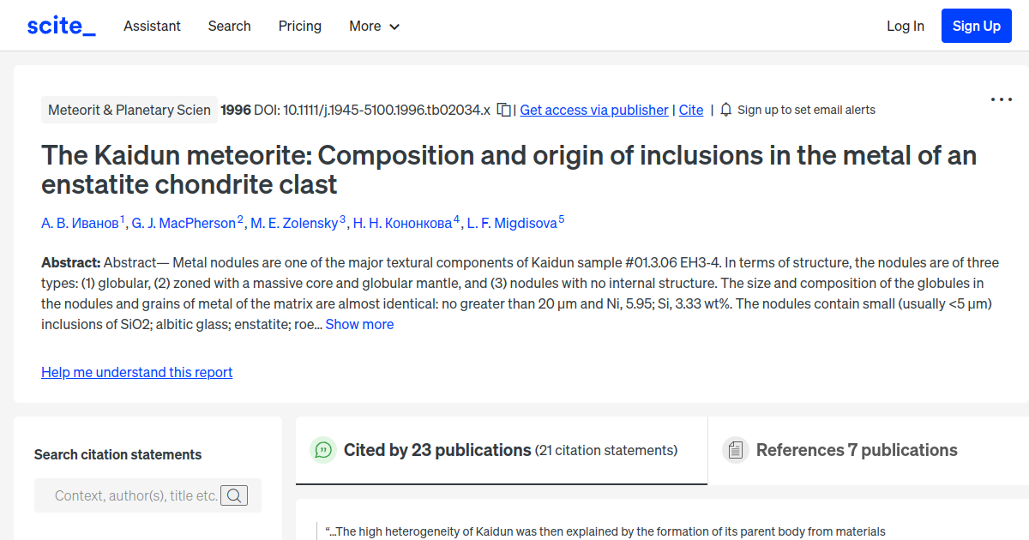This screenshot has height=540, width=1029.
Task: Click the smiley citation icon beside Cited by
Action: [x=323, y=450]
